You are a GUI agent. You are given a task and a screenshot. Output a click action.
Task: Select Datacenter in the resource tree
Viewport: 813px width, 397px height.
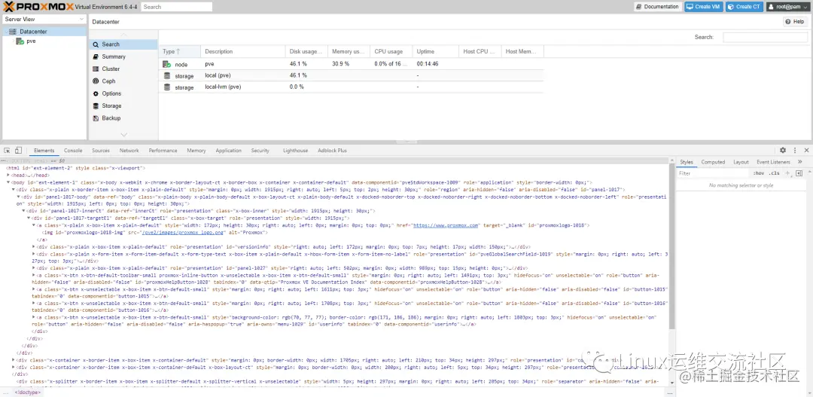33,32
